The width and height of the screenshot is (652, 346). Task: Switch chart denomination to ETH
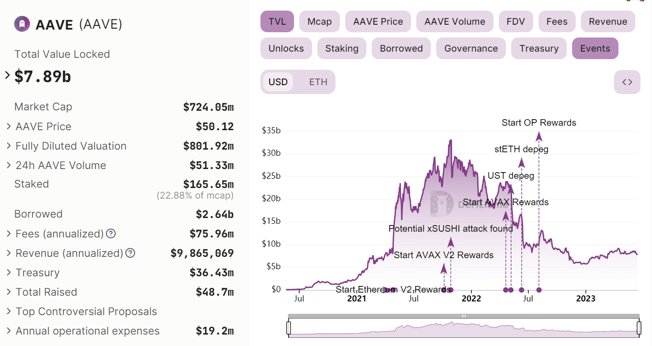pyautogui.click(x=317, y=82)
